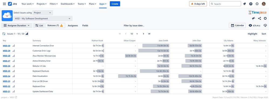Expand the Assignee Duration report dropdown
Viewport: 269px width, 99px height.
17,25
